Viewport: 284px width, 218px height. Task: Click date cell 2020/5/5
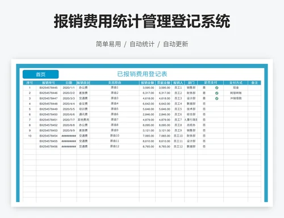(x=69, y=109)
